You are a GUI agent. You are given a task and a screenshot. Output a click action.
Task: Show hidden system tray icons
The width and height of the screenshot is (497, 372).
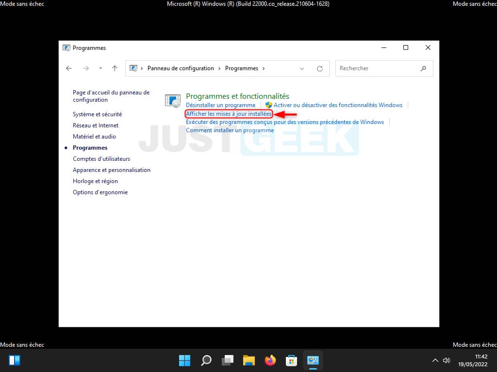coord(435,360)
